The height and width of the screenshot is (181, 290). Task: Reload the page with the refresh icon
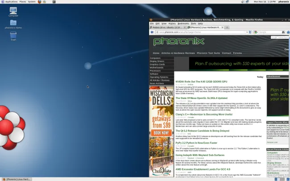[250, 32]
